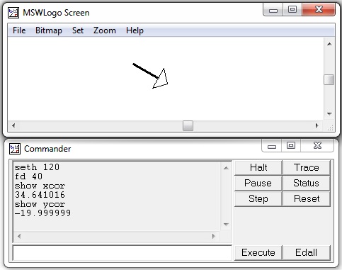Screen dimensions: 342x270
Task: Click the Trace button
Action: pos(306,167)
